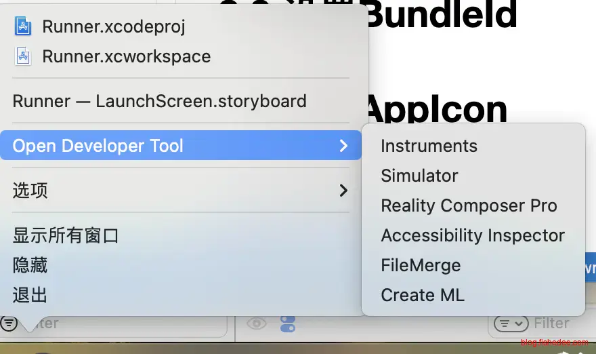
Task: Open Reality Composer Pro
Action: click(x=469, y=205)
